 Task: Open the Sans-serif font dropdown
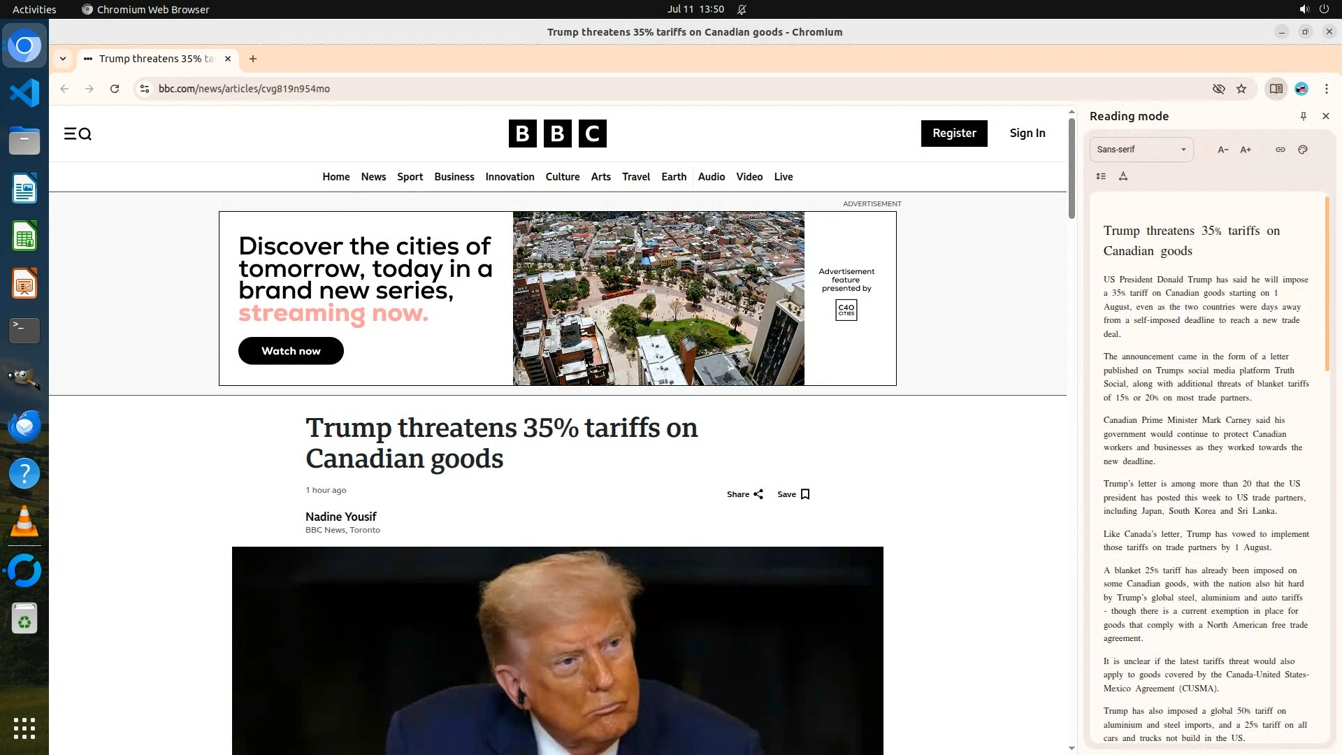1141,150
